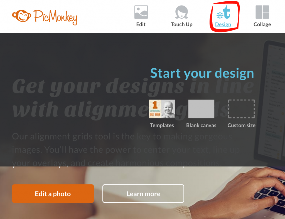Click the Edit menu label

click(x=141, y=24)
